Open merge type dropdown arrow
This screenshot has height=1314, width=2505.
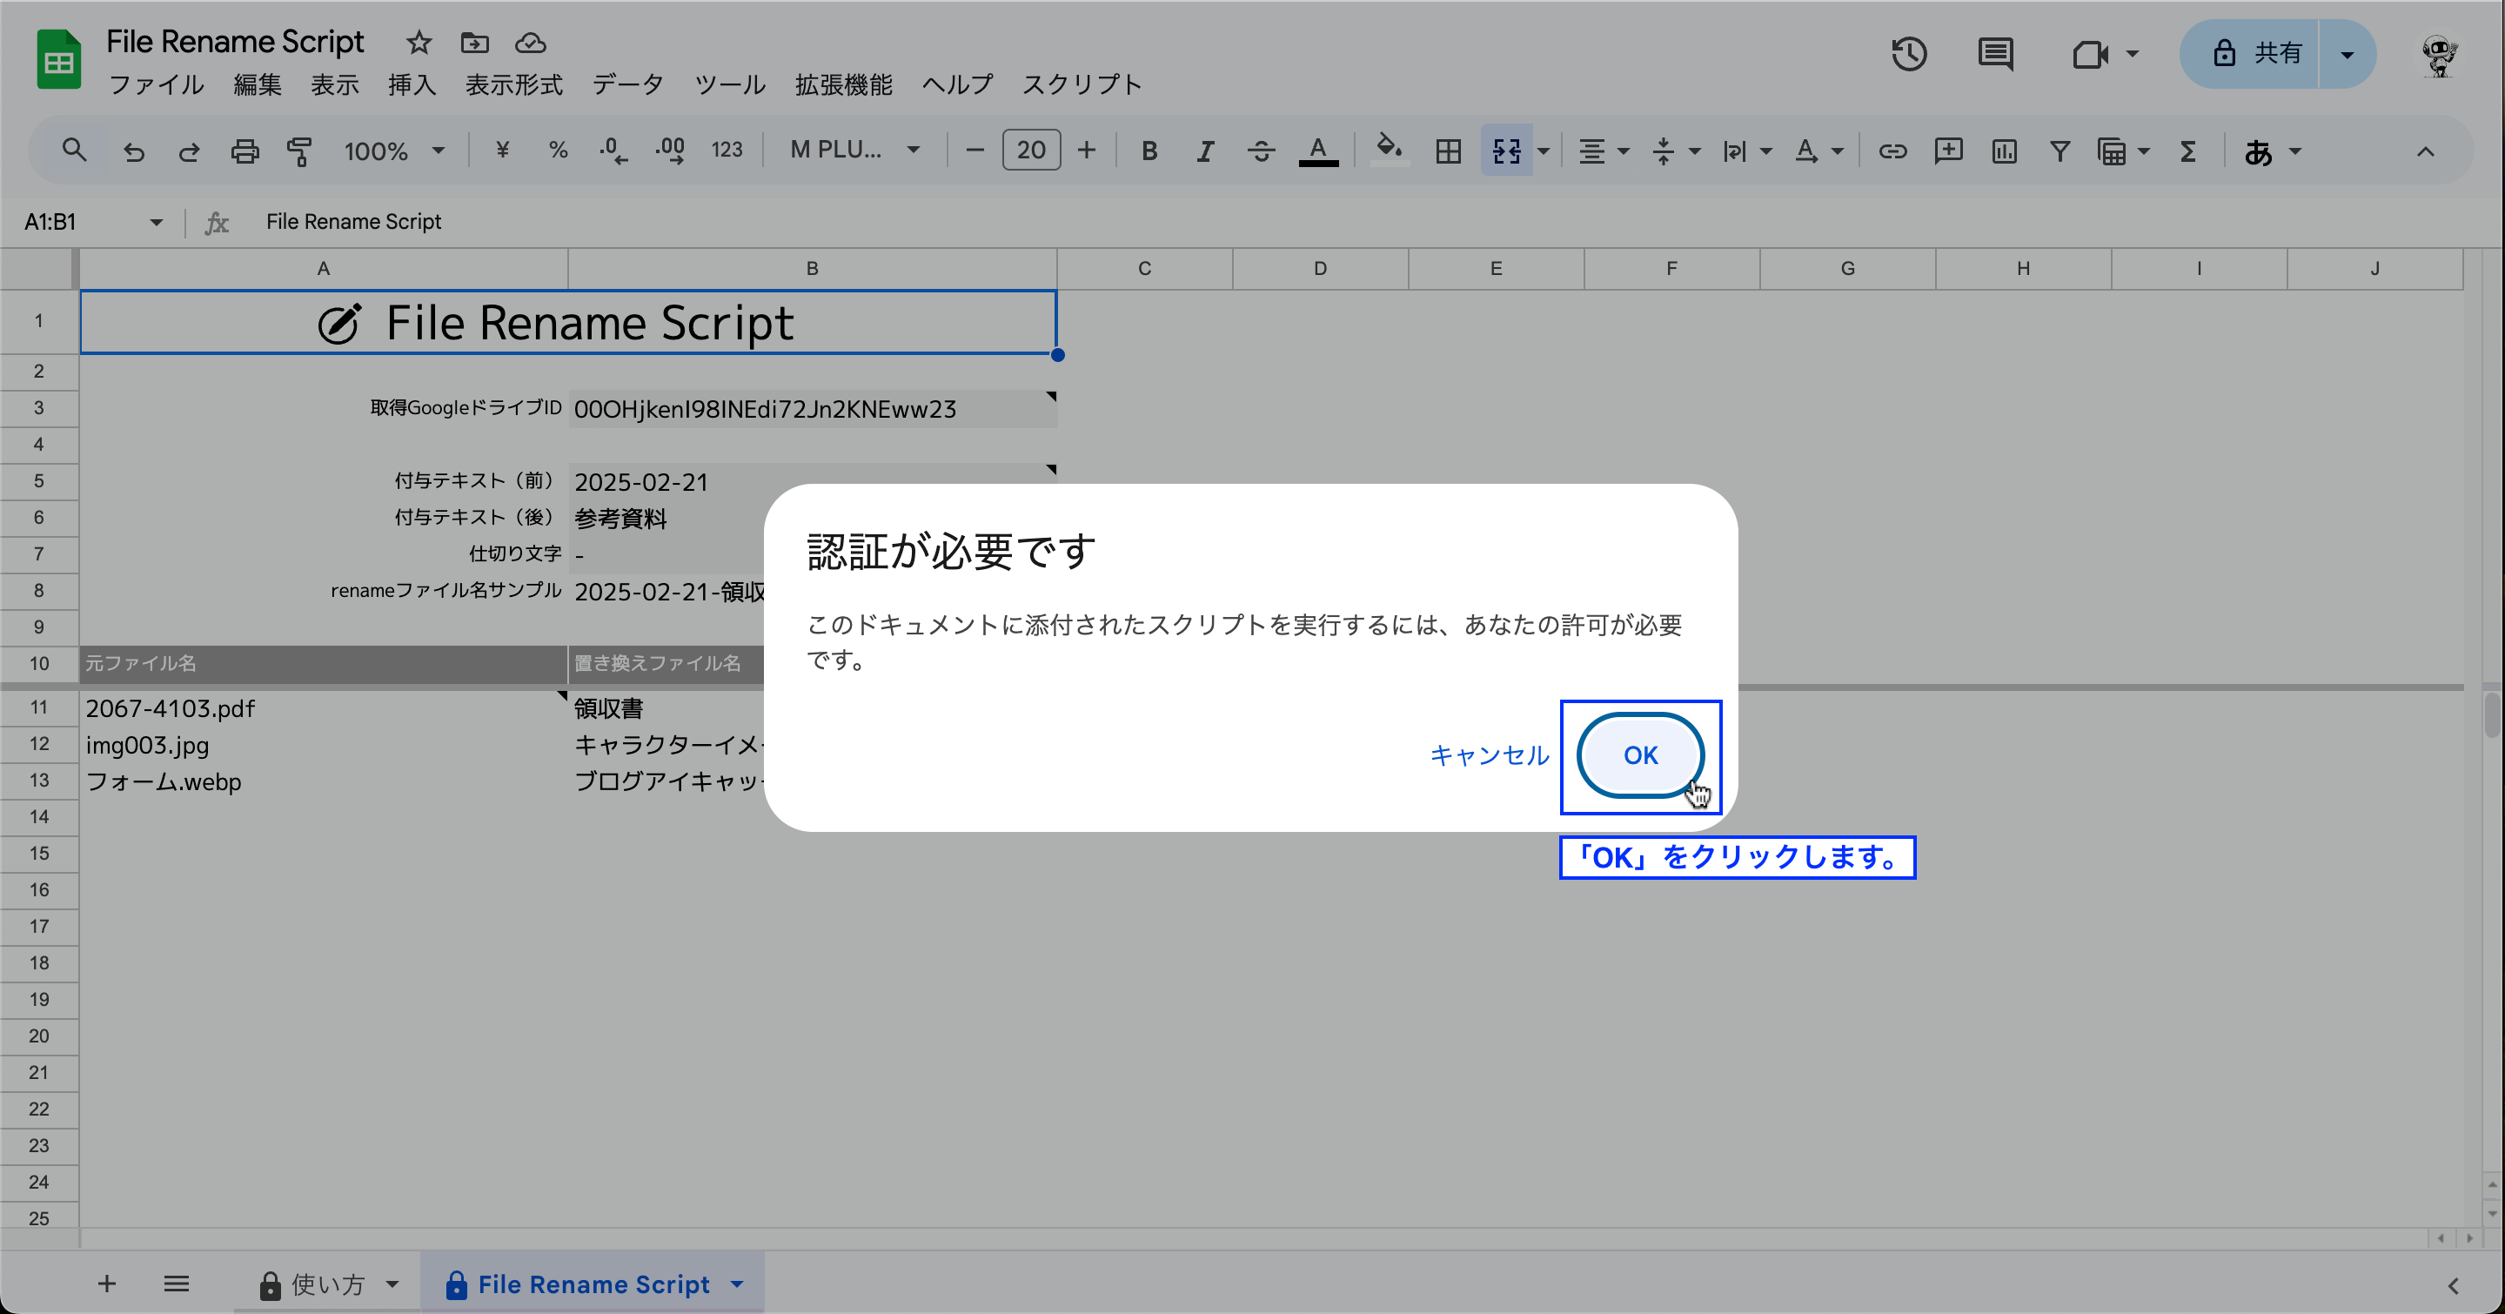coord(1544,151)
